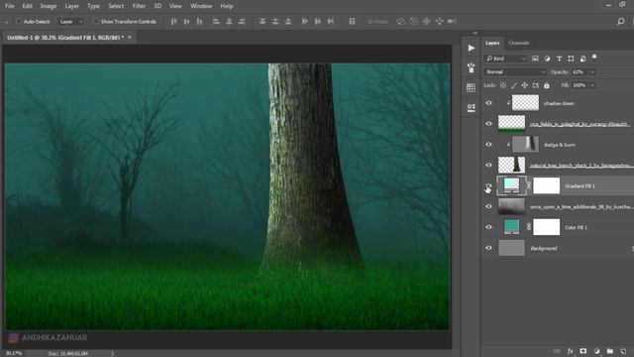
Task: Open the Image menu
Action: 49,6
